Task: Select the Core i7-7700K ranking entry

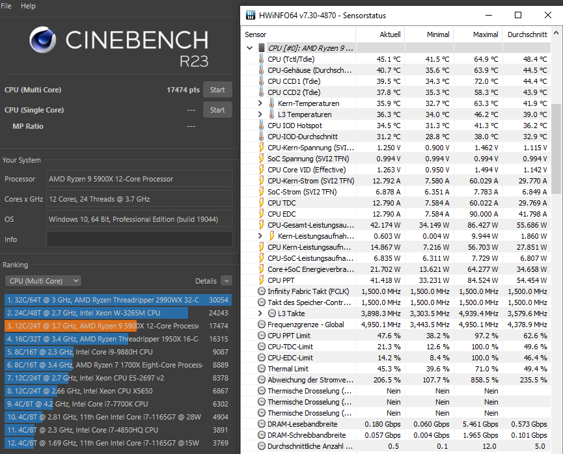Action: tap(118, 404)
